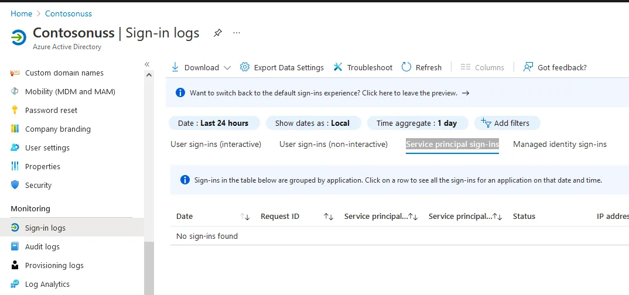Click the sidebar vertical scrollbar thumb
This screenshot has width=629, height=295.
tap(149, 268)
